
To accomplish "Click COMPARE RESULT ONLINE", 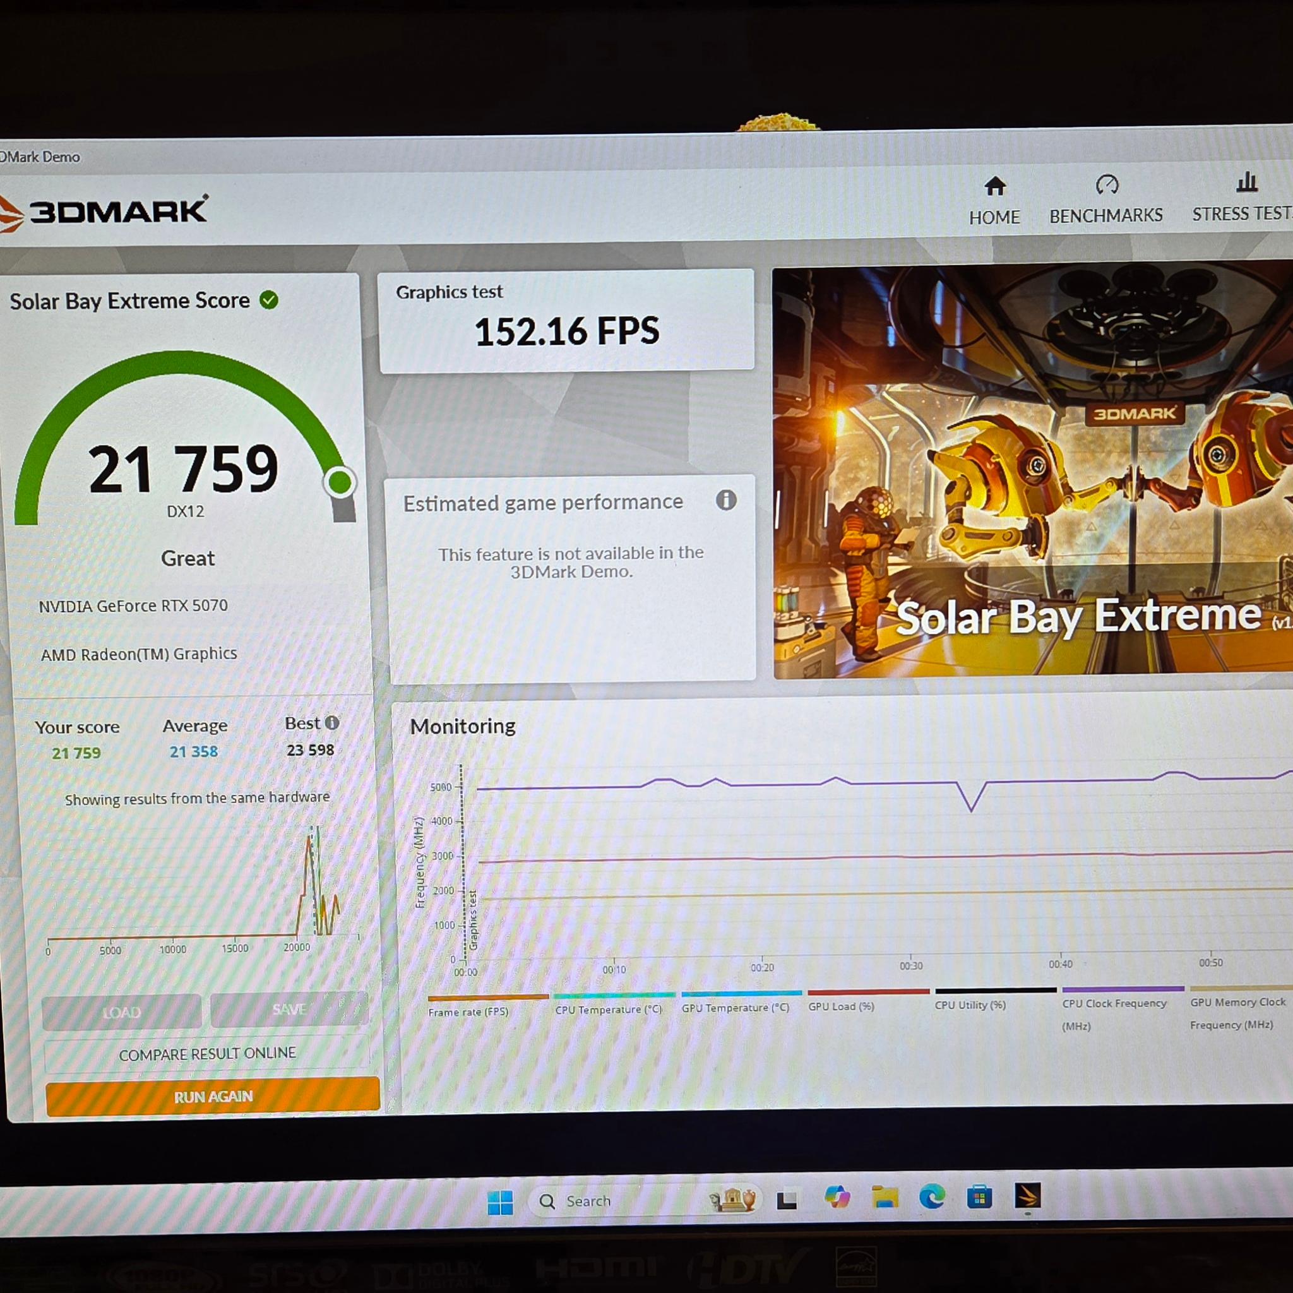I will coord(207,1054).
